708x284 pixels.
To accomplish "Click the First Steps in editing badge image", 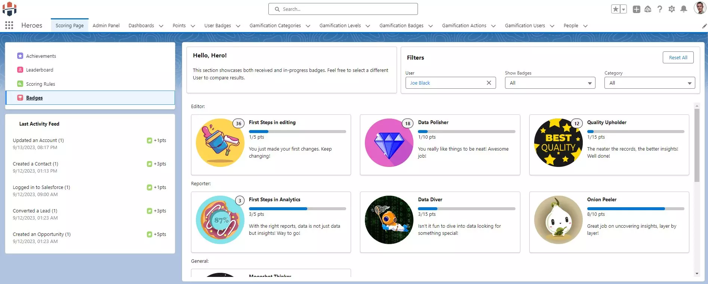I will [220, 143].
